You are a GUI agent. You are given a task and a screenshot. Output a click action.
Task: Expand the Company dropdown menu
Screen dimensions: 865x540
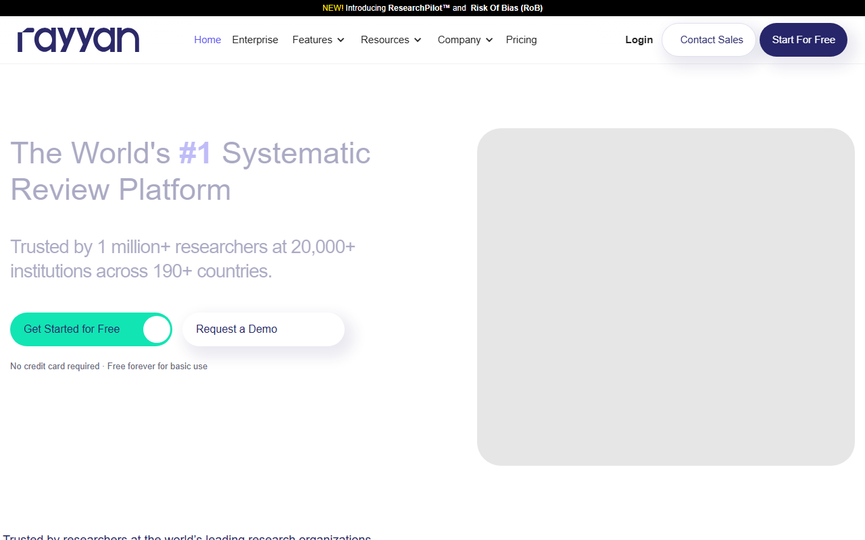tap(466, 40)
